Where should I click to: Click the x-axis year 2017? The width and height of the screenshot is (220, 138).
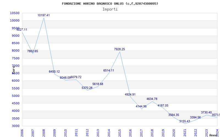[141, 133]
